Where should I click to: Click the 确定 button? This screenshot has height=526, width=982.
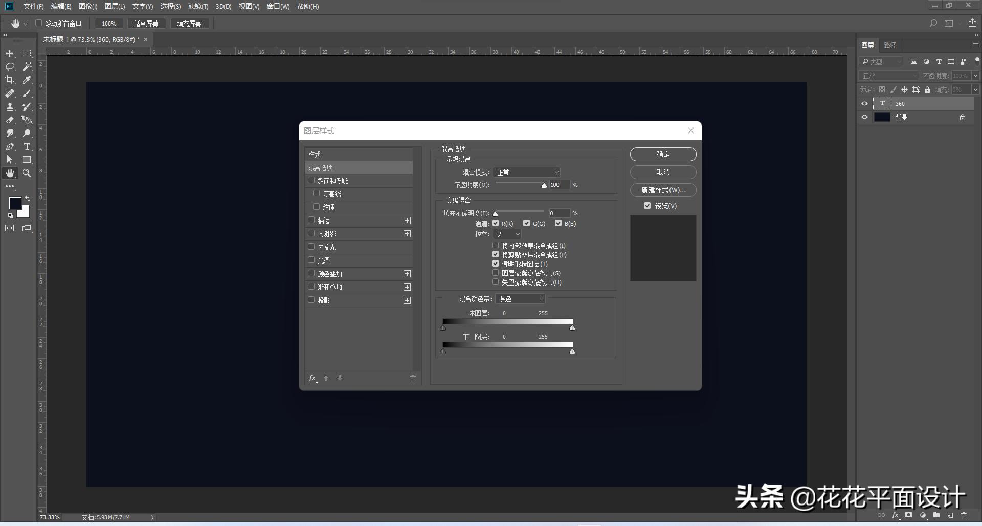tap(663, 154)
